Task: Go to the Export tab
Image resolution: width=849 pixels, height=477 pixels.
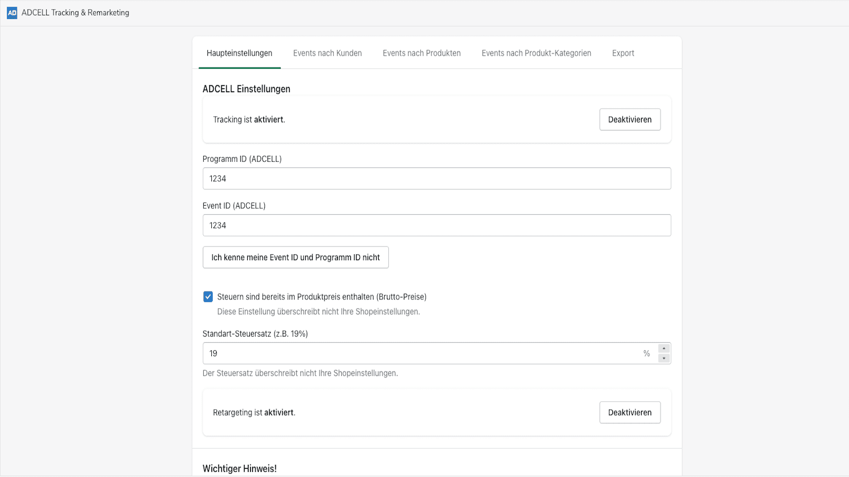Action: [623, 53]
